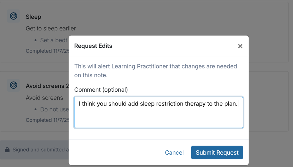This screenshot has height=167, width=293.
Task: Click the lock icon near Signed and submitted
Action: (7, 150)
